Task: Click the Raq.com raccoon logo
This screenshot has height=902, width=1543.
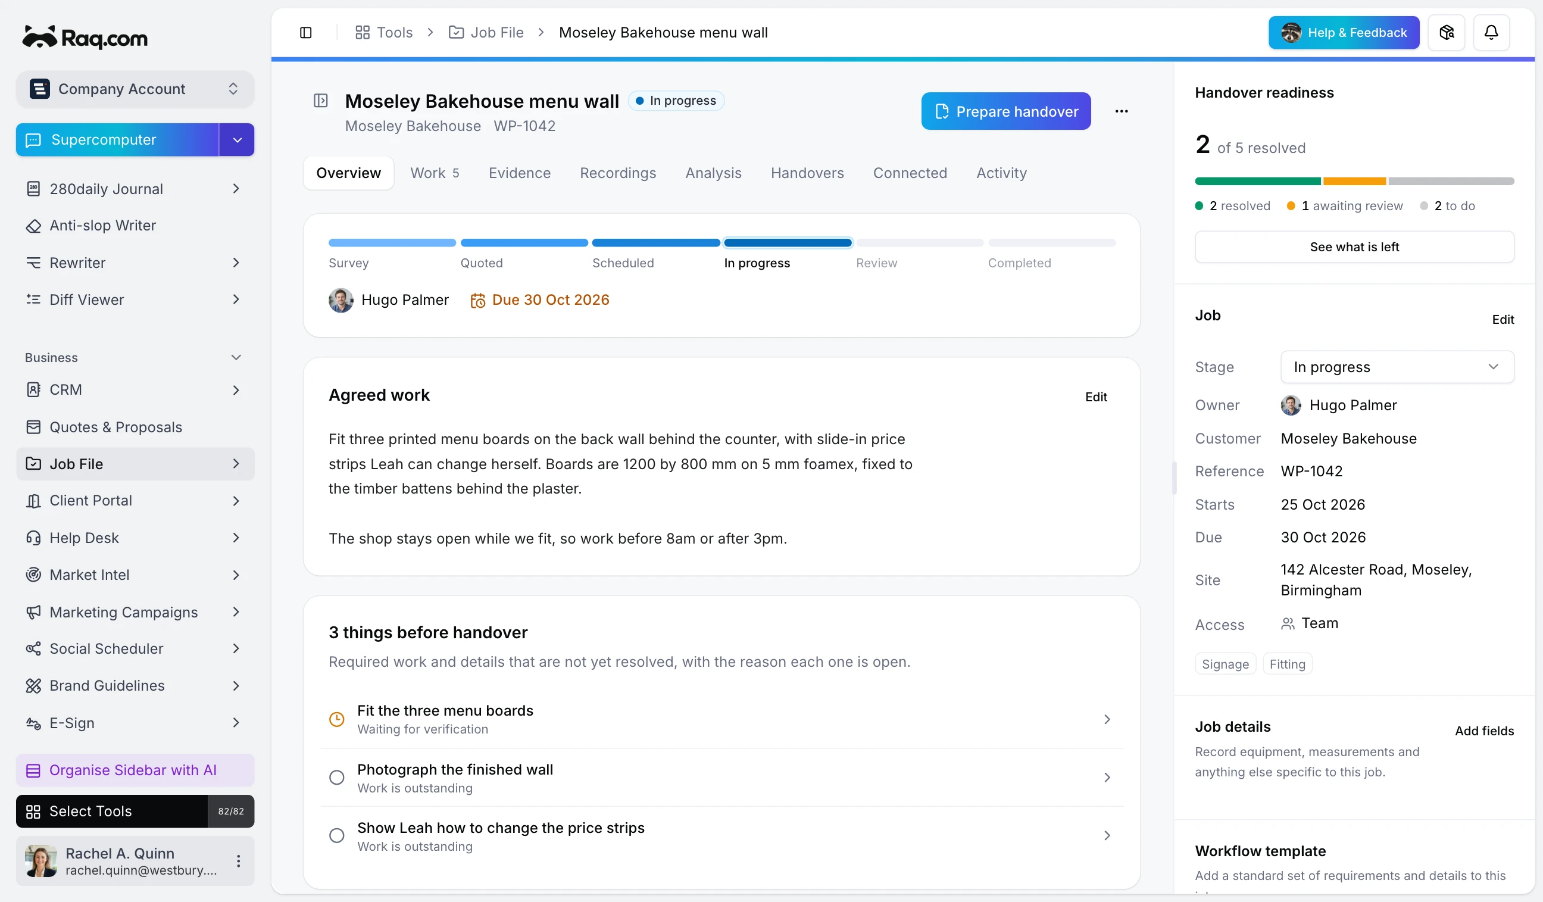Action: point(85,38)
